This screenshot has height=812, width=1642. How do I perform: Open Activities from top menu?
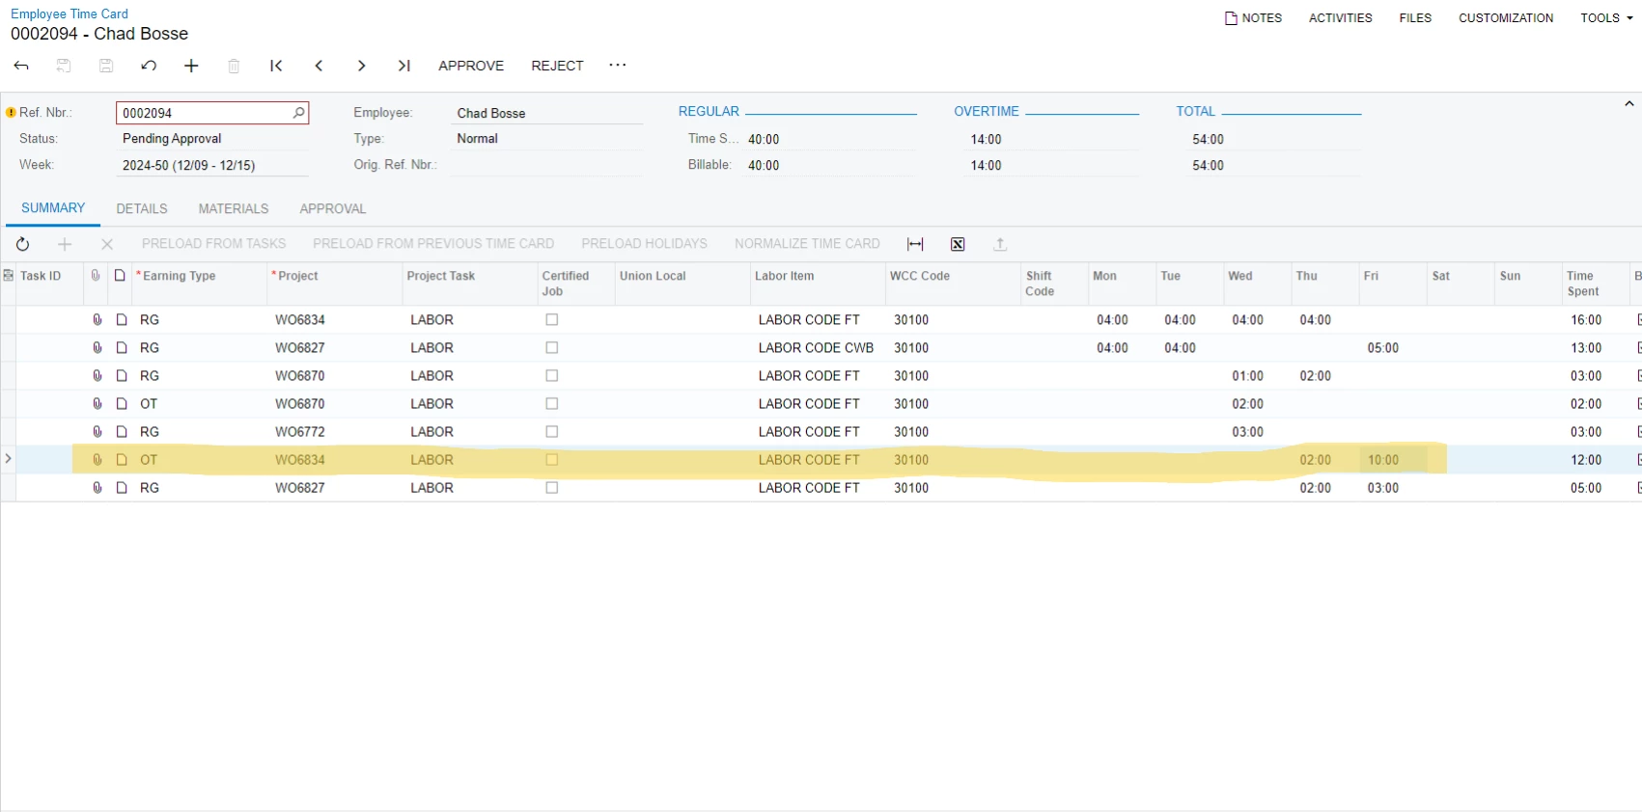pyautogui.click(x=1340, y=17)
